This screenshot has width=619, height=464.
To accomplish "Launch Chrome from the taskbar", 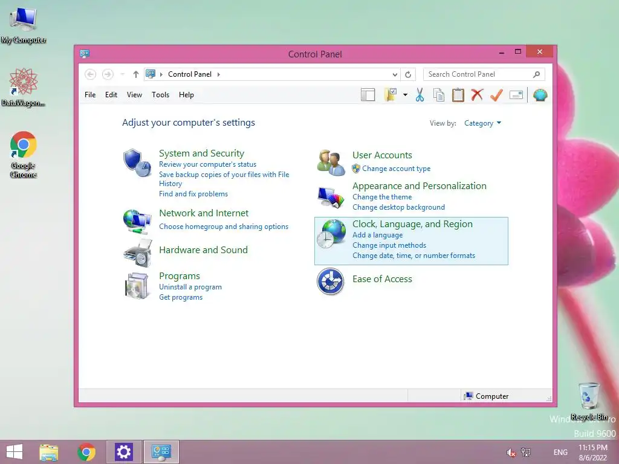I will 86,452.
